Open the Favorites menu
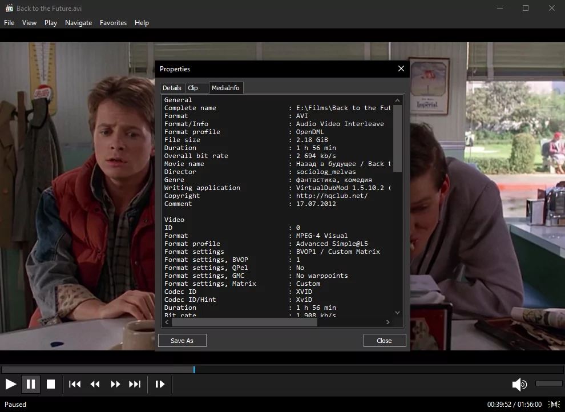This screenshot has width=565, height=412. tap(113, 23)
